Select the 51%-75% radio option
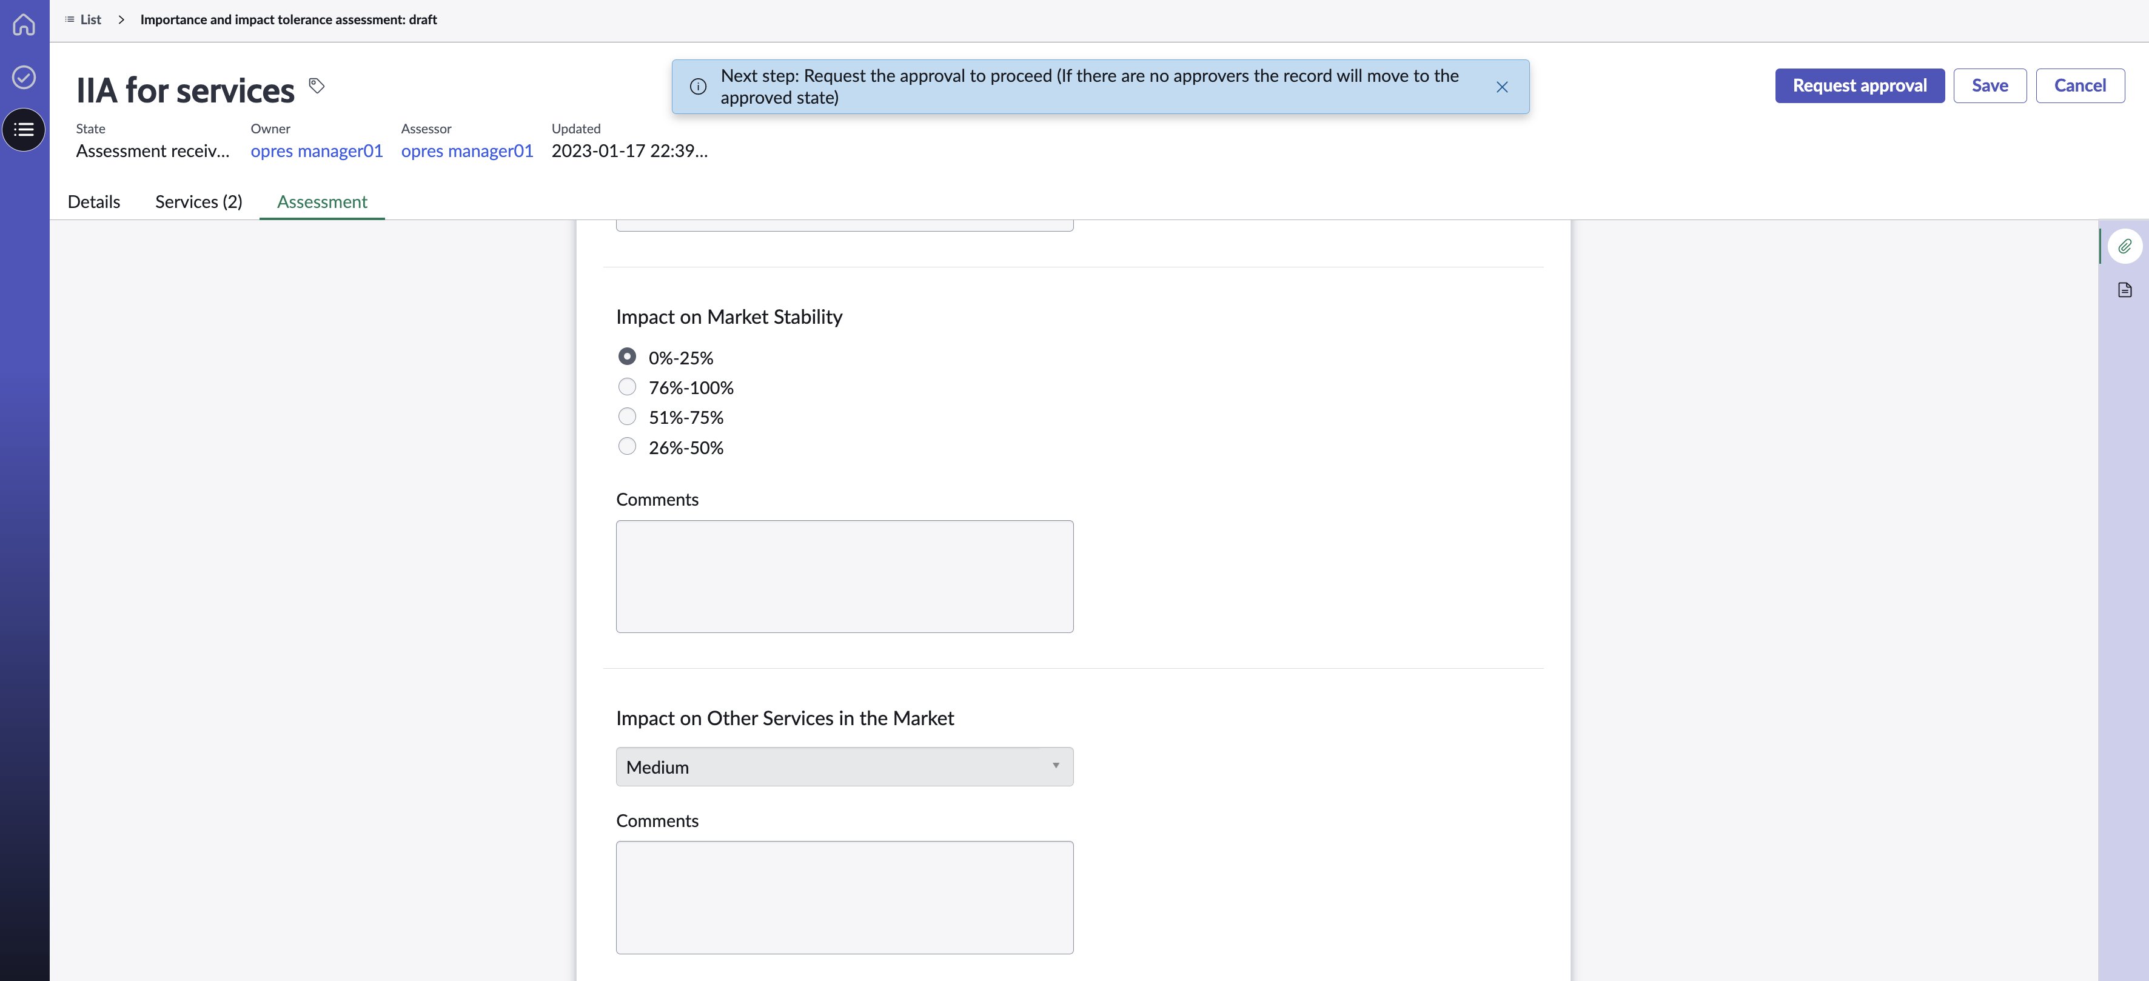2149x981 pixels. (626, 417)
